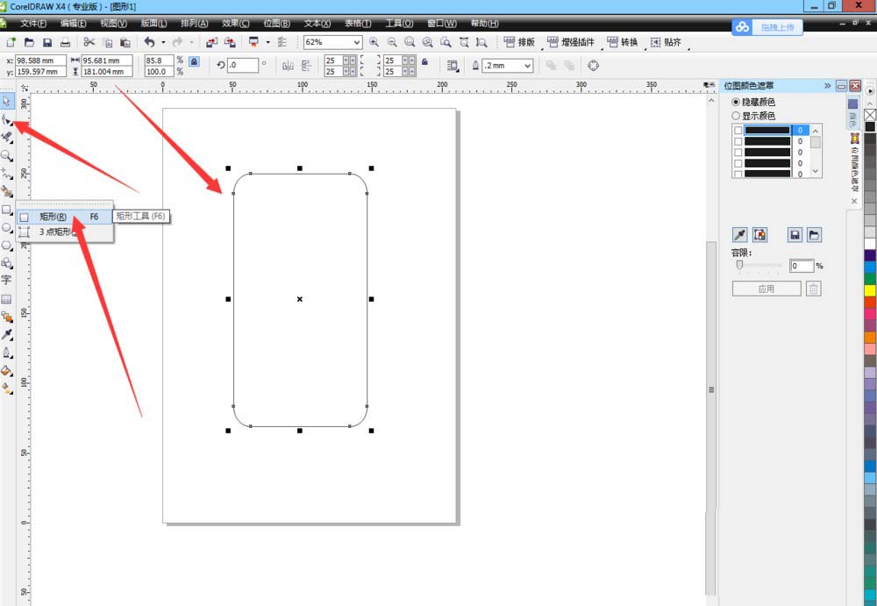The image size is (877, 606).
Task: Click the Print icon
Action: [66, 42]
